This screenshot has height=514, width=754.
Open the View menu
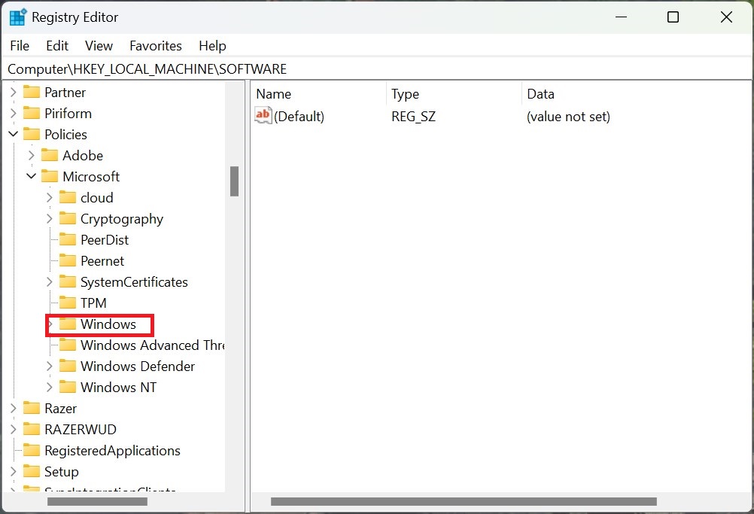tap(99, 46)
